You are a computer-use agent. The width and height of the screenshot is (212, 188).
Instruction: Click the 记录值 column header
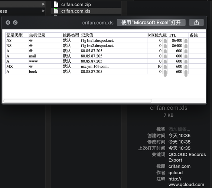[x=114, y=35]
